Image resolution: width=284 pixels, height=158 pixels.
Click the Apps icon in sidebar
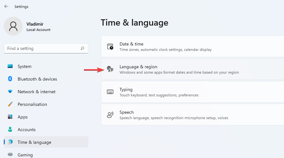10,117
